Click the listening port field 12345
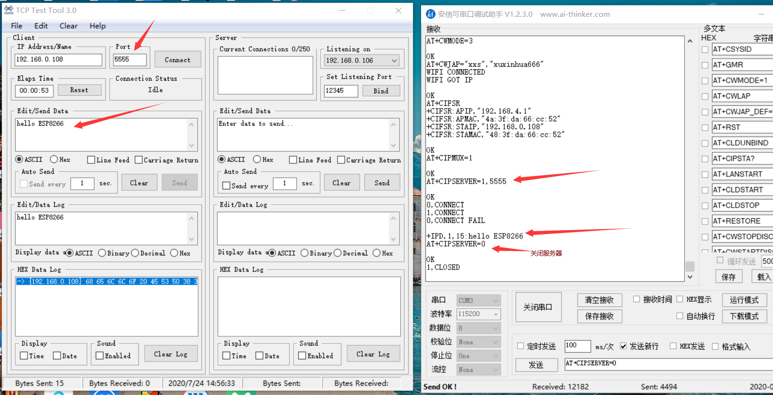Screen dimensions: 773x395 pyautogui.click(x=341, y=91)
